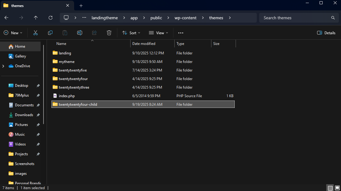Open the New item menu button
Viewport: 341px width, 191px height.
[13, 33]
